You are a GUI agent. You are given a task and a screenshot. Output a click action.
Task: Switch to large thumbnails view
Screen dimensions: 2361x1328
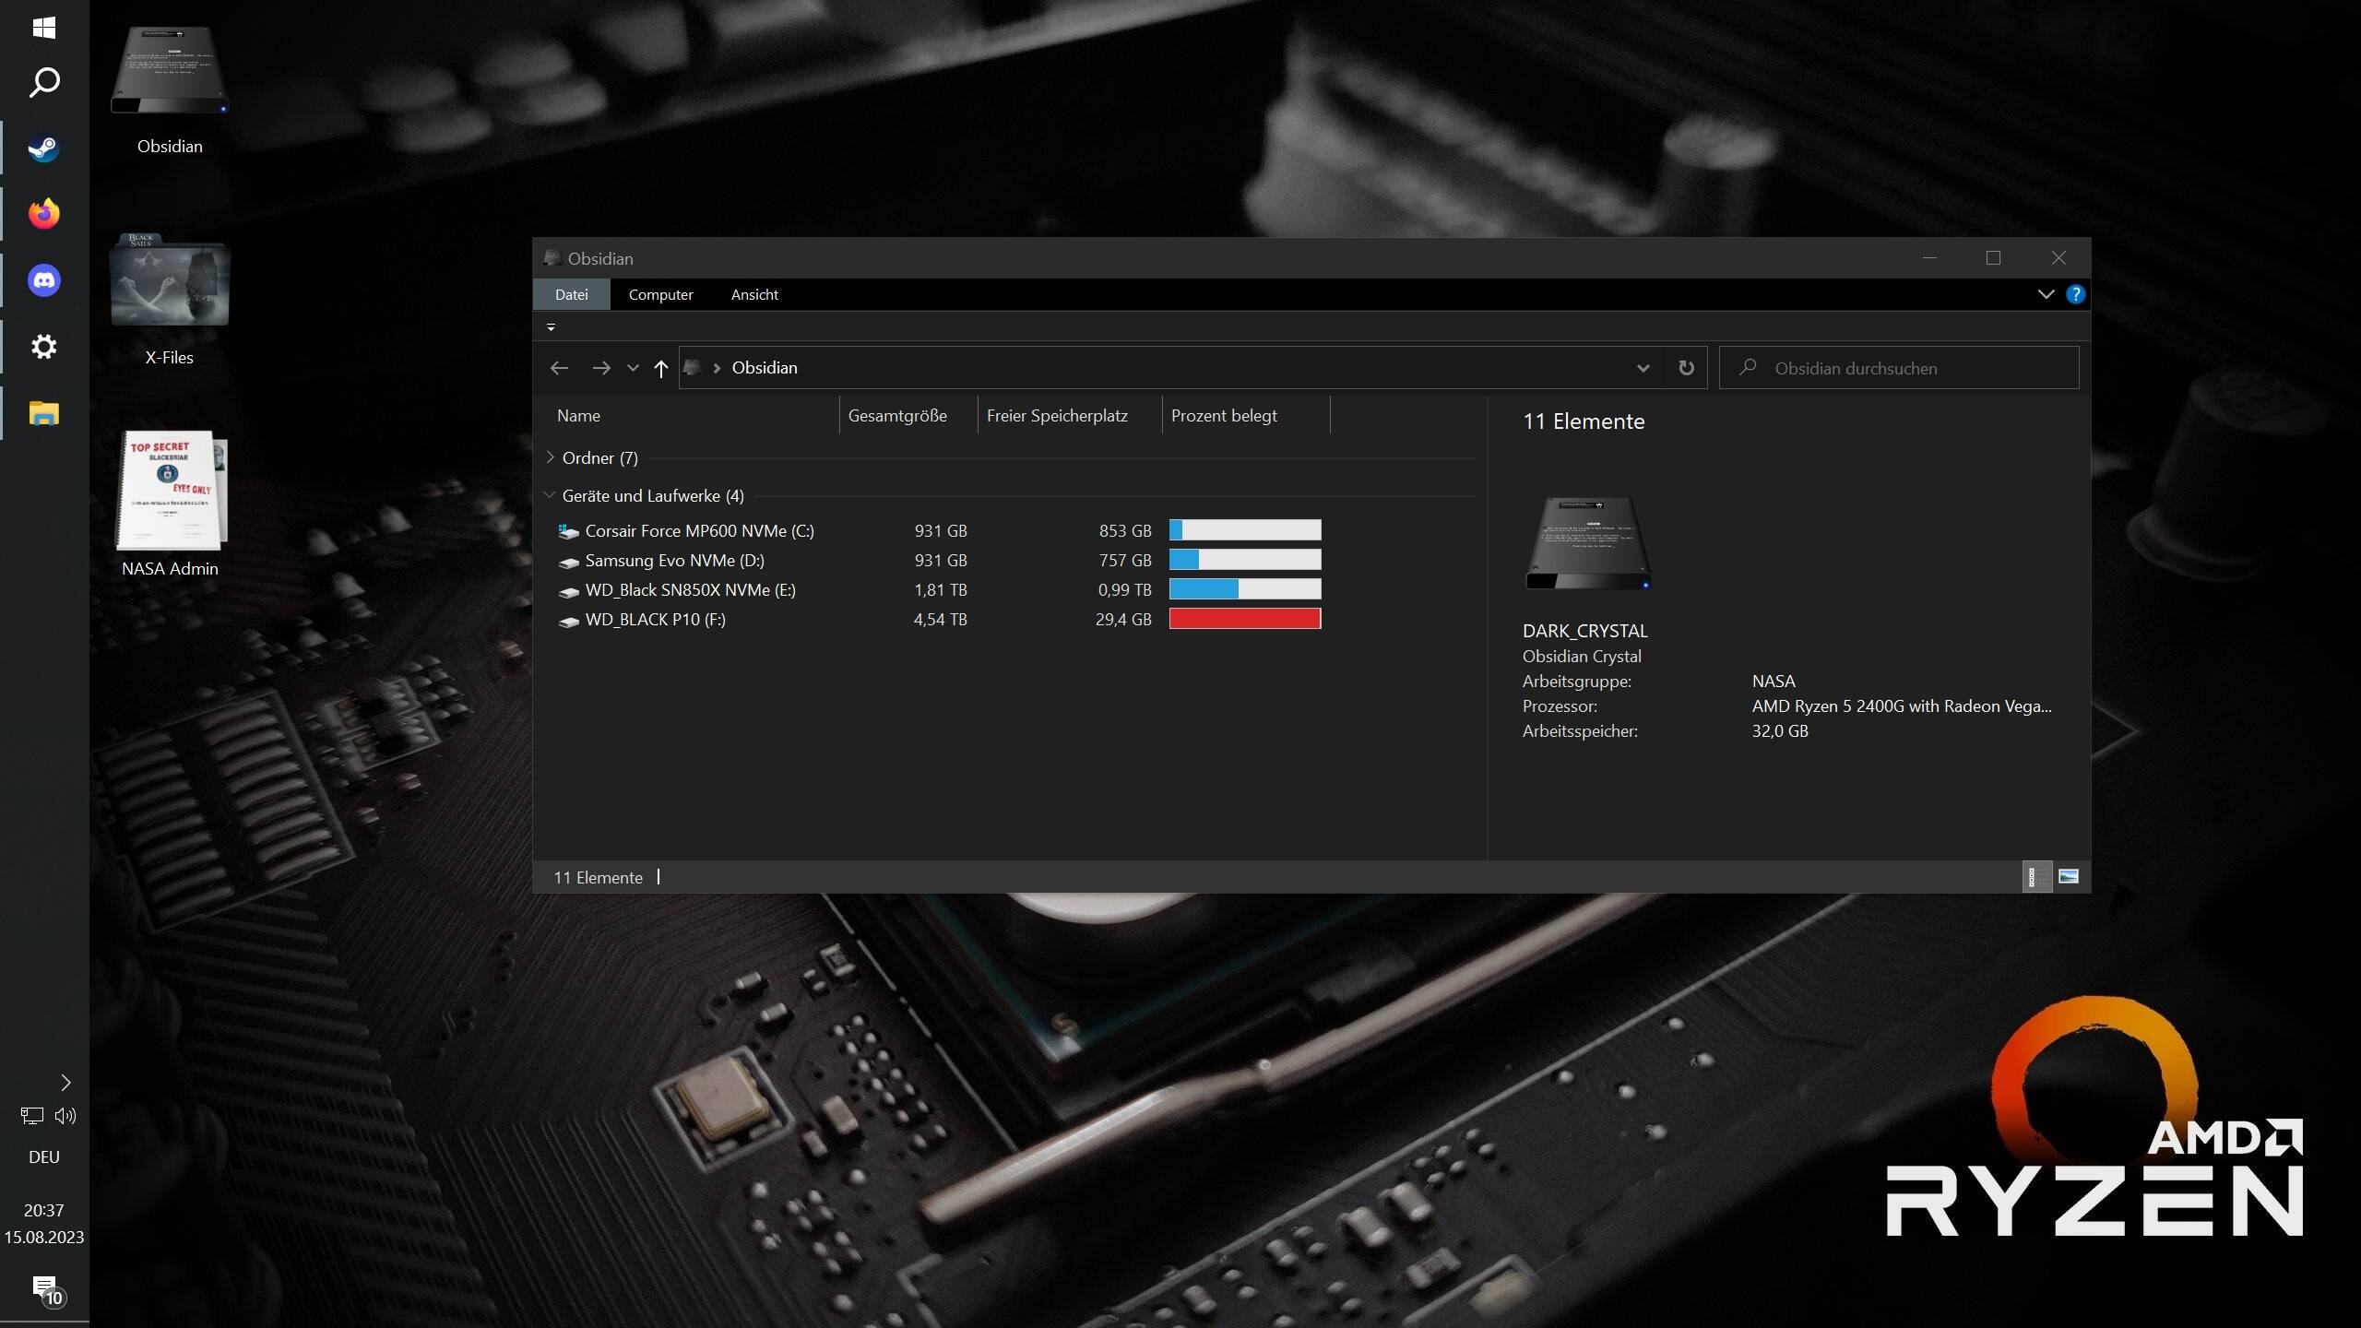[2069, 876]
